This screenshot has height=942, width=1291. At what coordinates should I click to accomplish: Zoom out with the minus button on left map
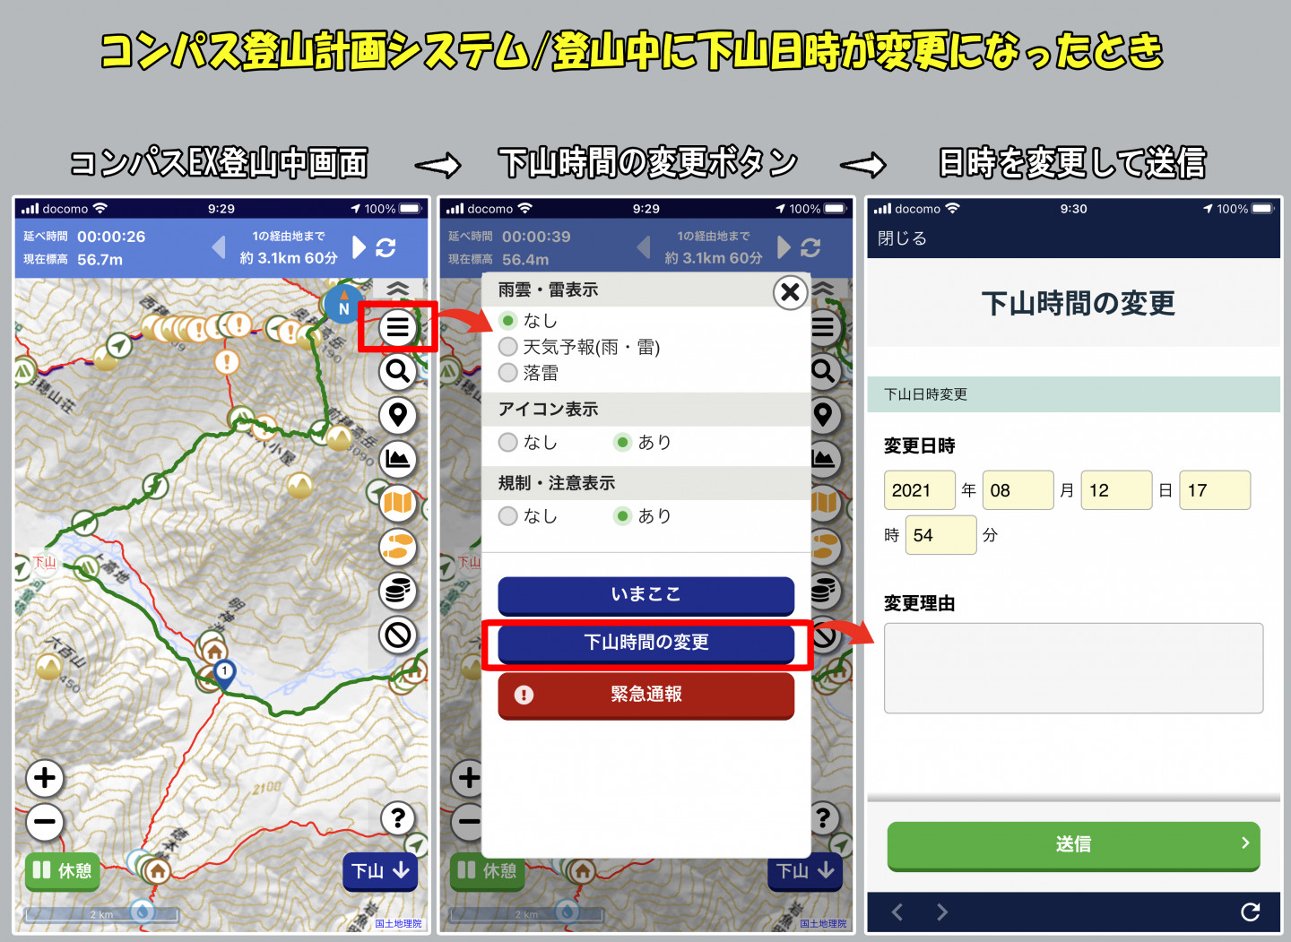(x=45, y=821)
